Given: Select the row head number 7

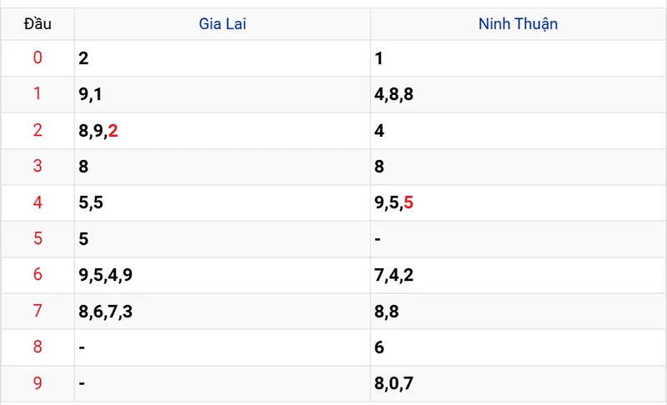Looking at the screenshot, I should pos(38,311).
